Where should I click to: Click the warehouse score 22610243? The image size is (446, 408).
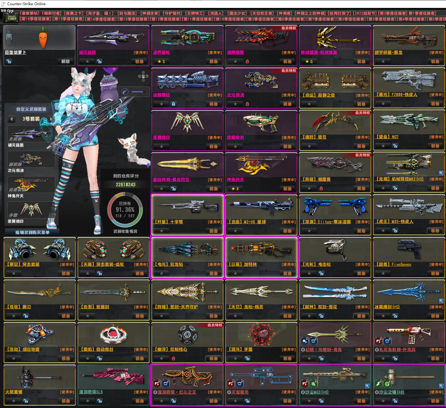126,185
